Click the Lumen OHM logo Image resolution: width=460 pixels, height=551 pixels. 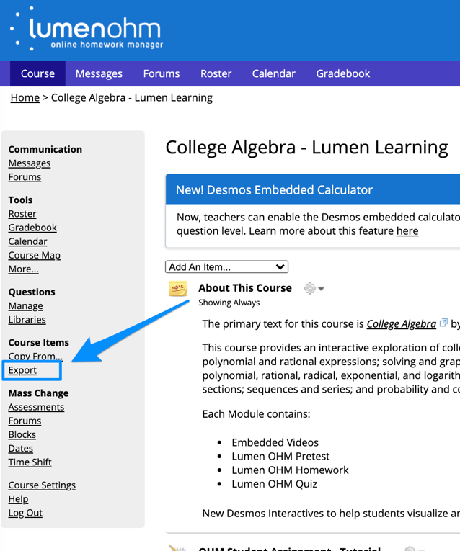(x=87, y=30)
